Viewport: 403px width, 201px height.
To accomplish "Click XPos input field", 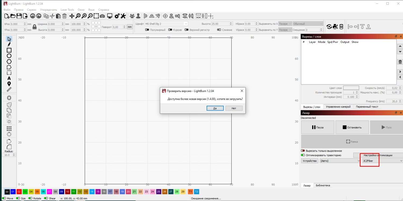I will pyautogui.click(x=19, y=24).
